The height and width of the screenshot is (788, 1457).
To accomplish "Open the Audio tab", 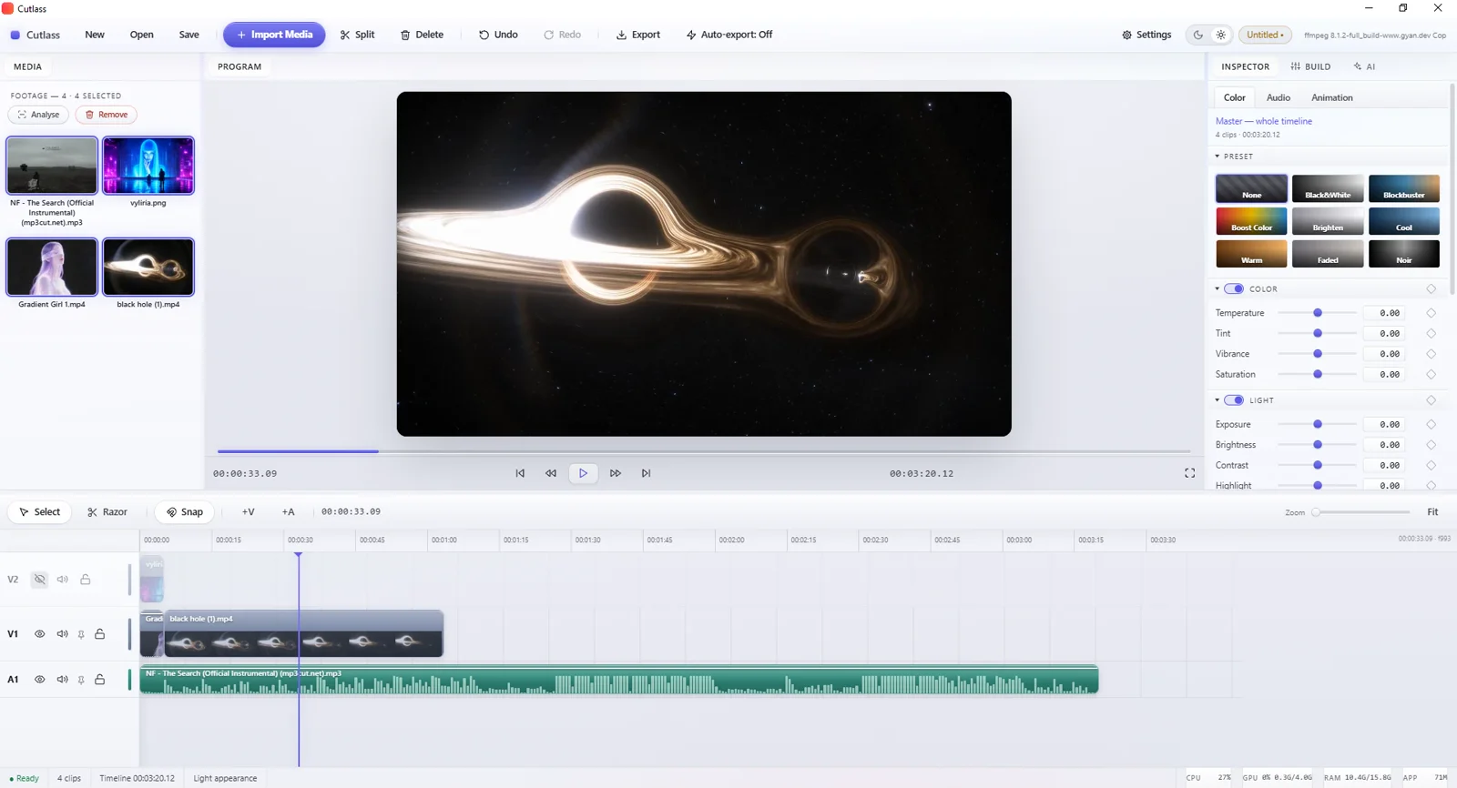I will (x=1279, y=97).
